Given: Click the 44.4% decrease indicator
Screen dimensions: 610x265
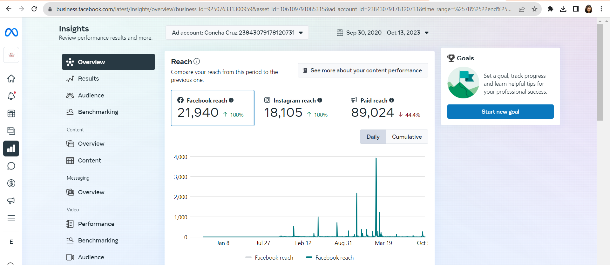Looking at the screenshot, I should point(409,115).
